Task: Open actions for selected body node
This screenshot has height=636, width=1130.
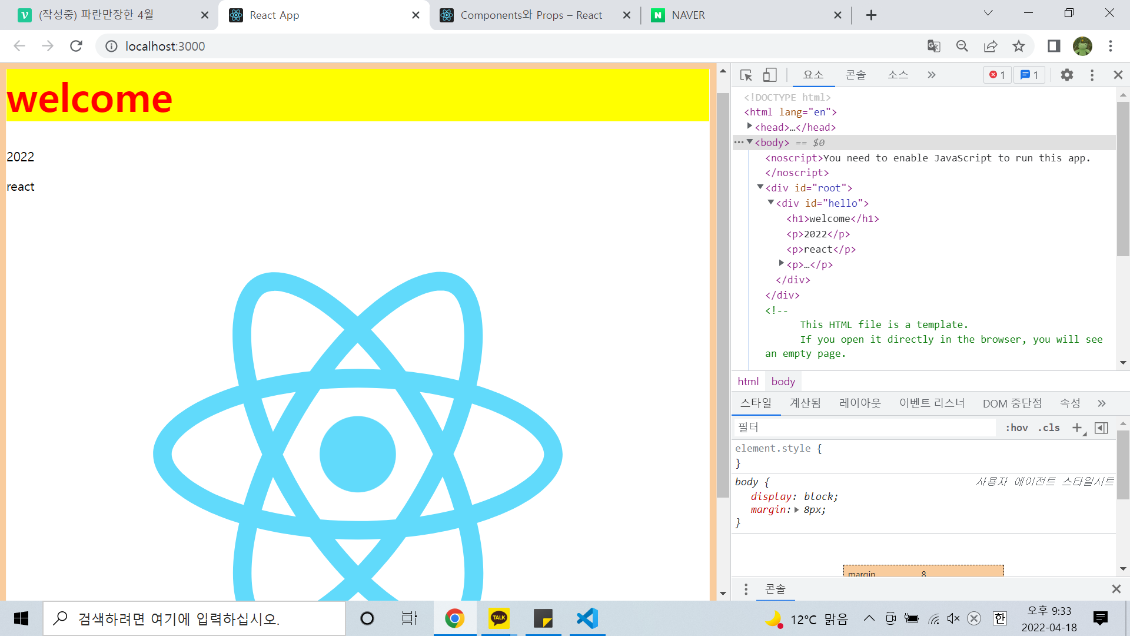Action: point(739,143)
